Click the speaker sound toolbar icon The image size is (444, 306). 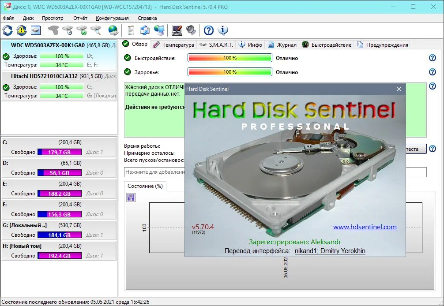(x=191, y=30)
